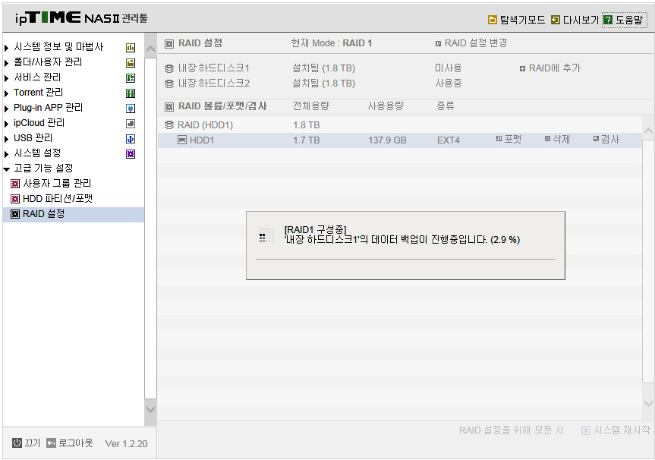This screenshot has width=655, height=460.
Task: Open the RAID 설정 menu item
Action: point(74,214)
